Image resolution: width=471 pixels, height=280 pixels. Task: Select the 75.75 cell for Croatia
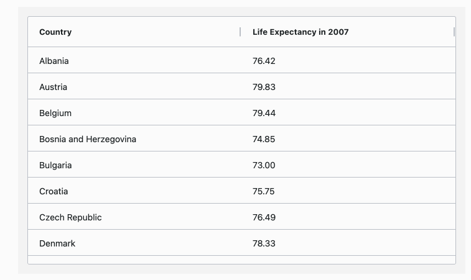pos(264,191)
